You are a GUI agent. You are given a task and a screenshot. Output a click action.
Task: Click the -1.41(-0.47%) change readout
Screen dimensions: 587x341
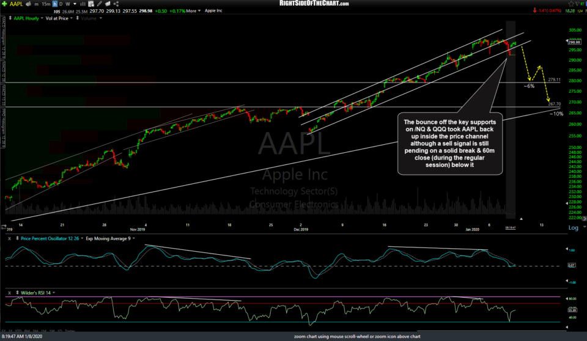pyautogui.click(x=549, y=11)
